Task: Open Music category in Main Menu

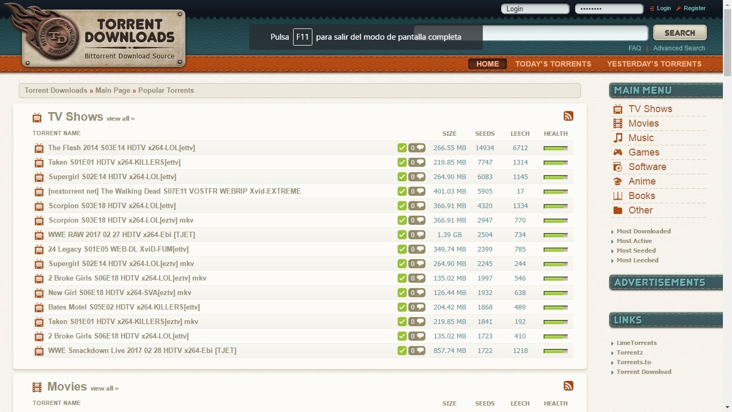Action: [x=641, y=138]
